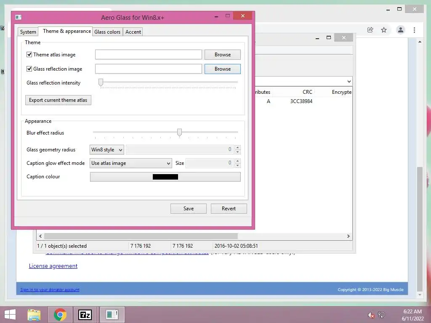This screenshot has width=431, height=323.
Task: Open the Windows Start button
Action: tap(10, 315)
